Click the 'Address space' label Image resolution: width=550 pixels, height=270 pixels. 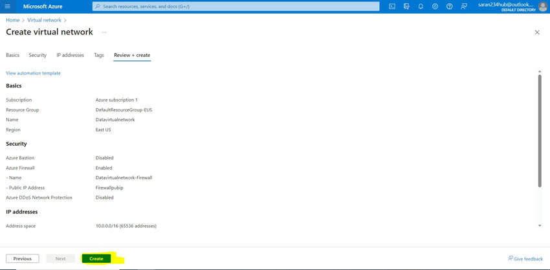coord(21,226)
